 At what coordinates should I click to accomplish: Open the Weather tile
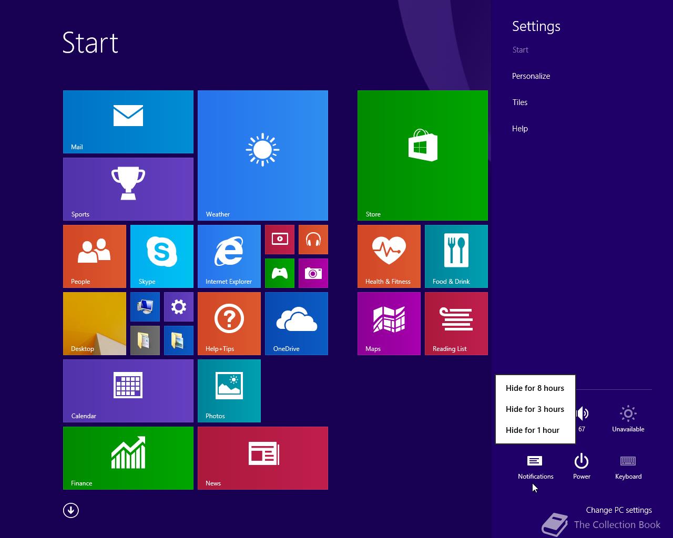[x=263, y=156]
